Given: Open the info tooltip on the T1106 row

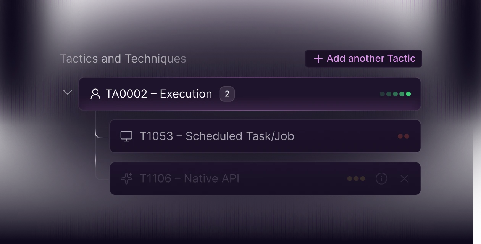Looking at the screenshot, I should (381, 178).
